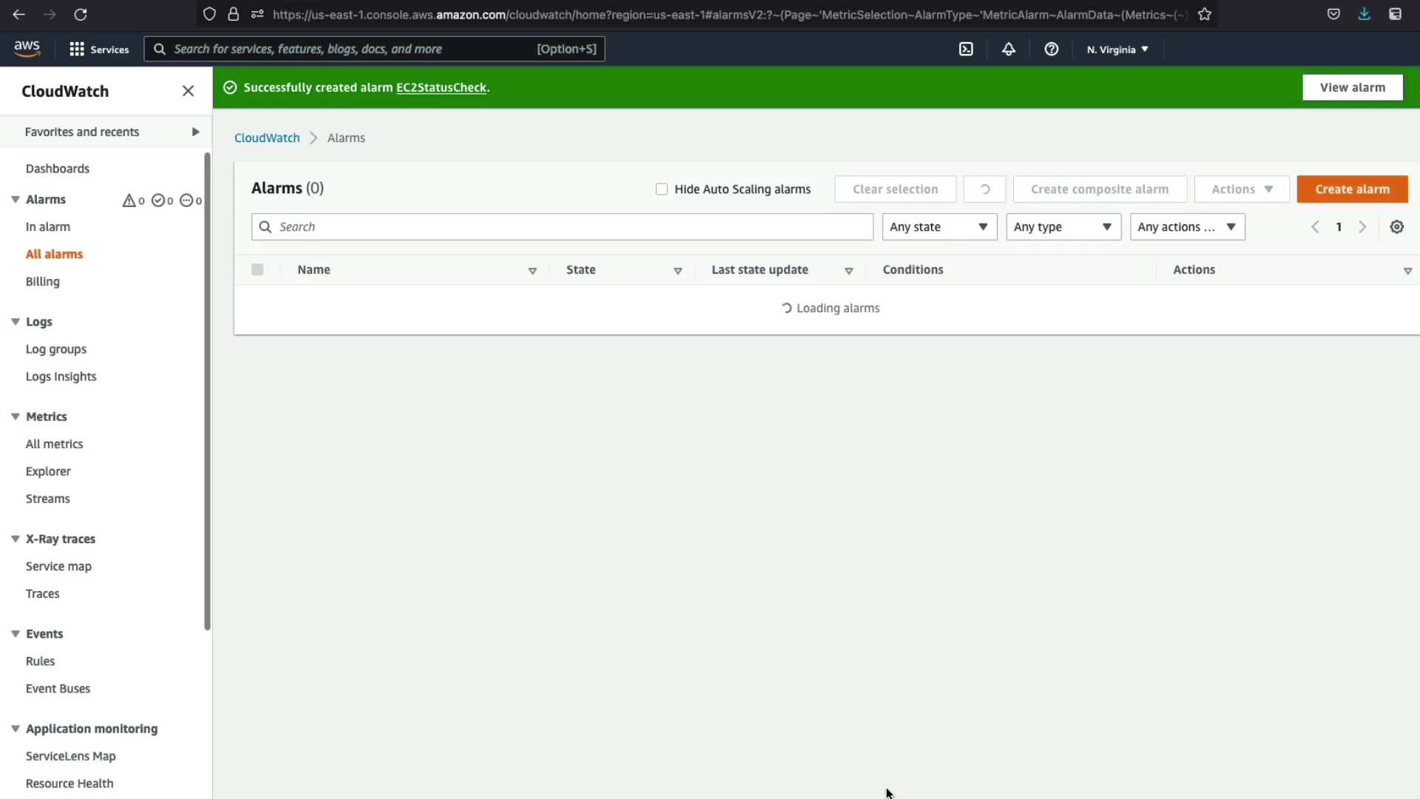The image size is (1420, 799).
Task: Open AWS CloudShell terminal icon
Action: 966,49
